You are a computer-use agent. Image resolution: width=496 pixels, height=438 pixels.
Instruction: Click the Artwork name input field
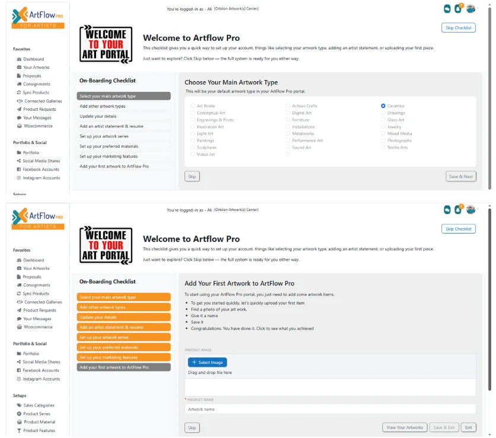[x=330, y=409]
